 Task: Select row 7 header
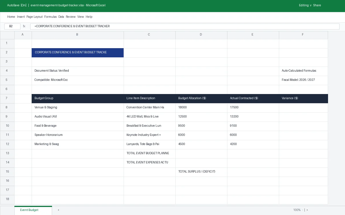[7, 98]
